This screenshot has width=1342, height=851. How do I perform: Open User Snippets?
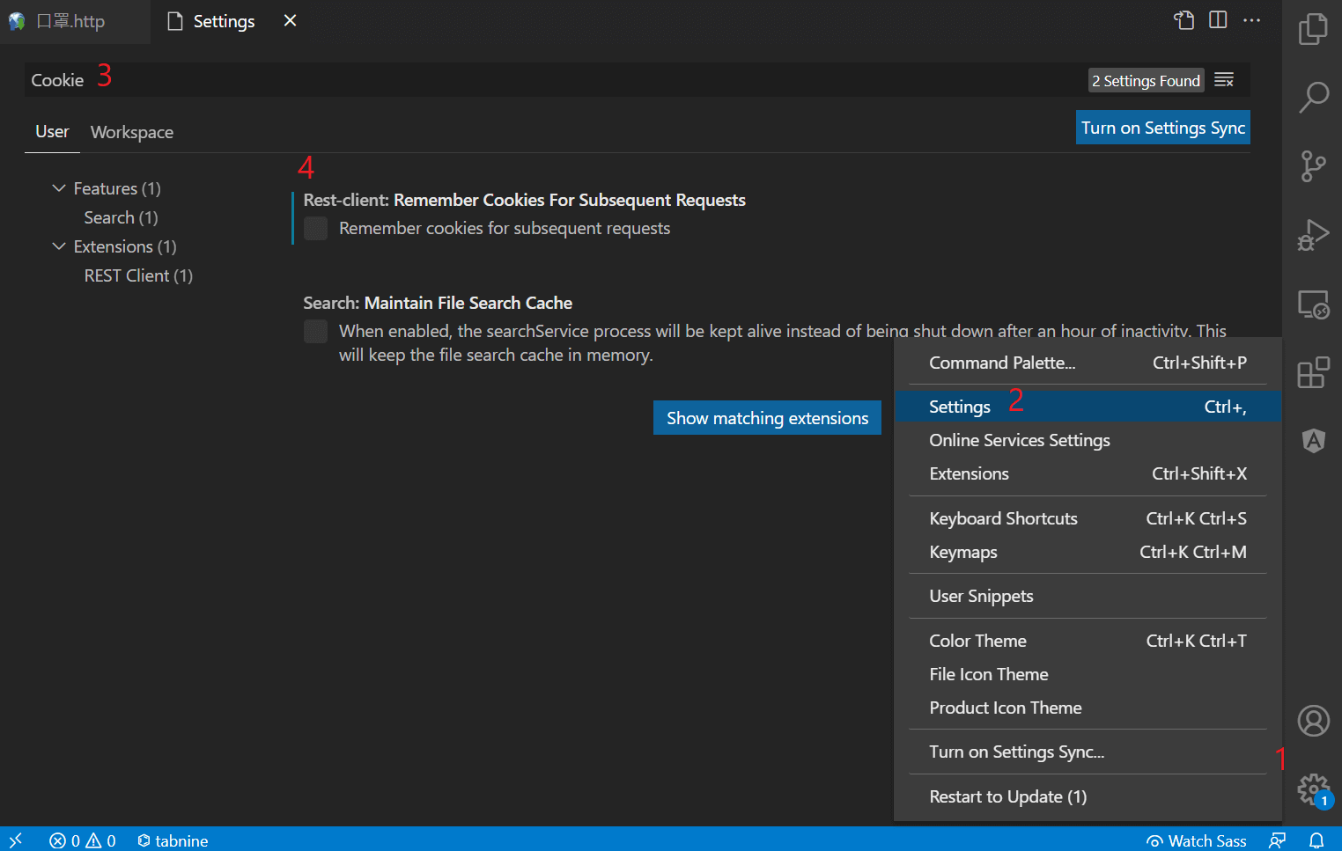(x=1088, y=596)
